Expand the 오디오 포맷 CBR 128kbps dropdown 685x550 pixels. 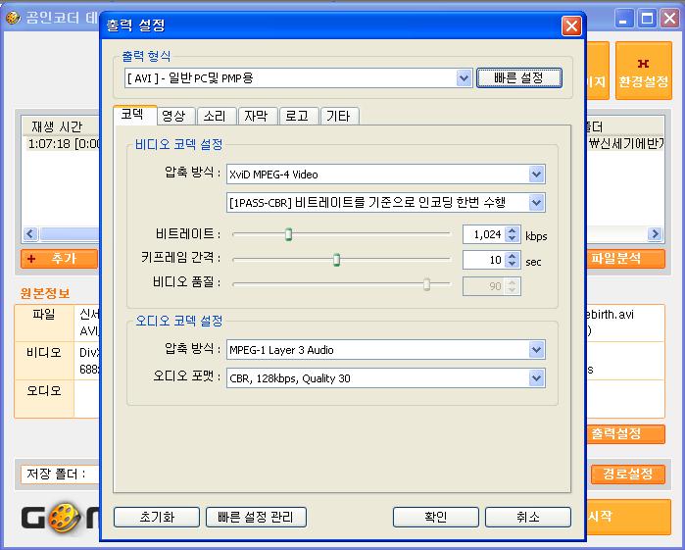[x=536, y=377]
